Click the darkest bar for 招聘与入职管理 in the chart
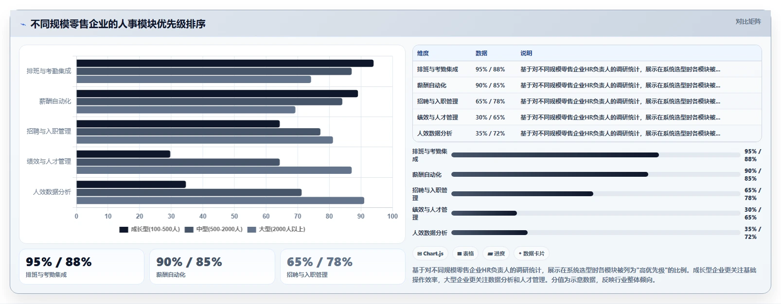The height and width of the screenshot is (304, 781). [178, 124]
